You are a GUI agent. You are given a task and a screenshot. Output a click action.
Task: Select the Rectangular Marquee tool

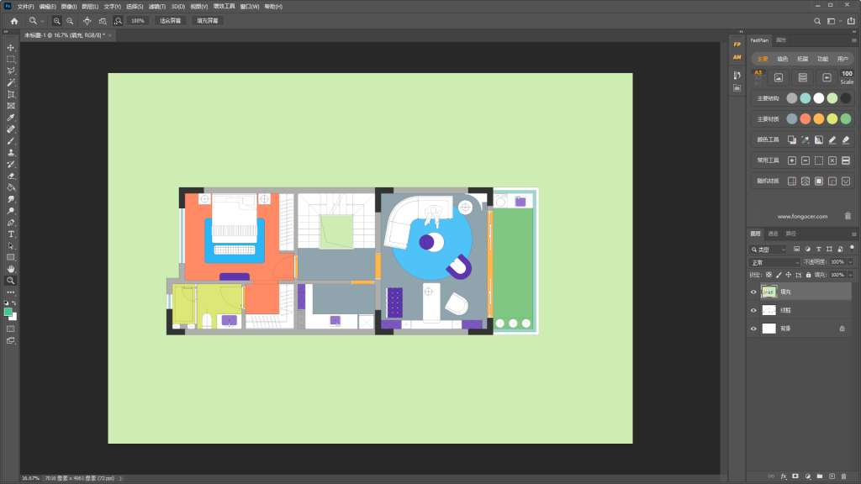[x=10, y=60]
